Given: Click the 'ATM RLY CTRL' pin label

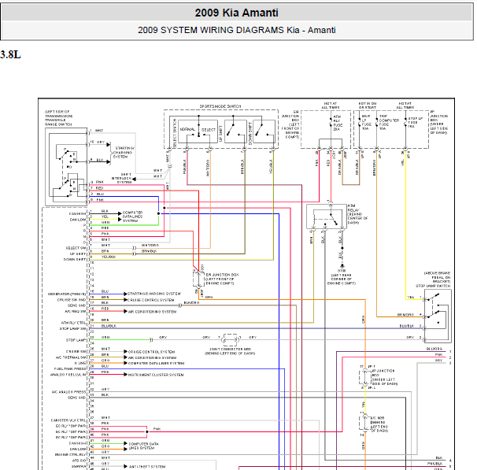Looking at the screenshot, I should click(x=74, y=323).
